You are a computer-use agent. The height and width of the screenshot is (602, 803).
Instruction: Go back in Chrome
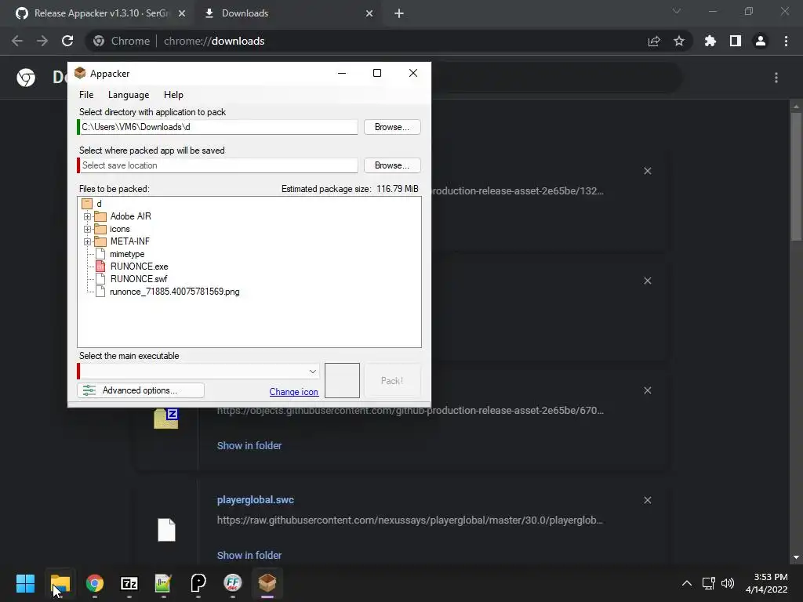click(17, 41)
